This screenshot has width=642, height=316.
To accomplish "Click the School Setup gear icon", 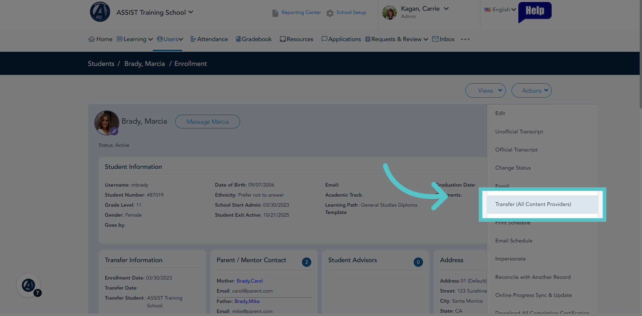I will pos(330,13).
